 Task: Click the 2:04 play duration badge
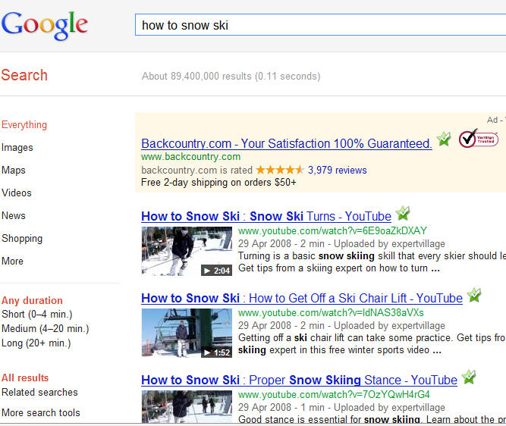tap(216, 271)
